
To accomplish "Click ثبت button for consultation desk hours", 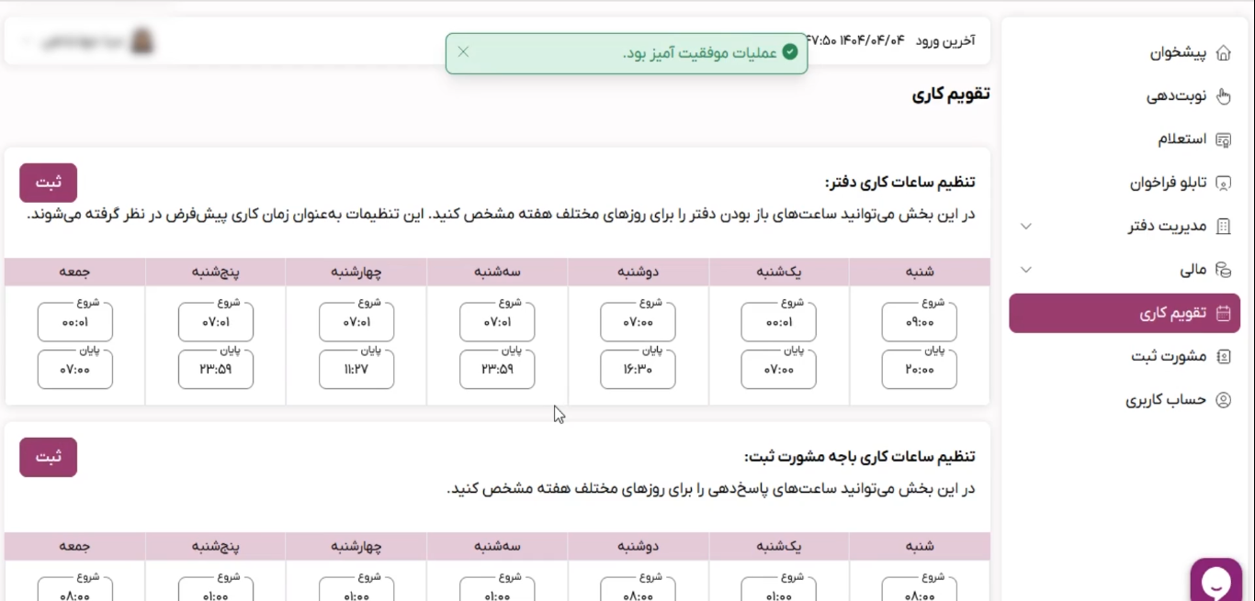I will pyautogui.click(x=48, y=457).
